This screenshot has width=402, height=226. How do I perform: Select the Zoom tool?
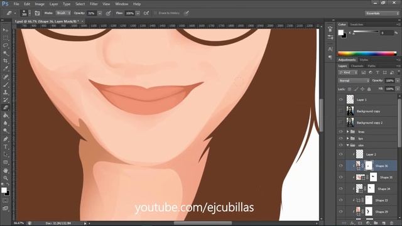[x=6, y=178]
